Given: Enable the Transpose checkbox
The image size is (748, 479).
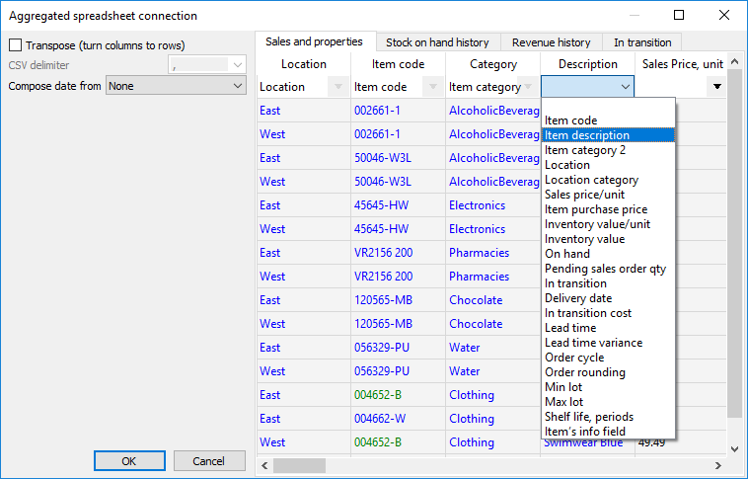Looking at the screenshot, I should coord(16,45).
